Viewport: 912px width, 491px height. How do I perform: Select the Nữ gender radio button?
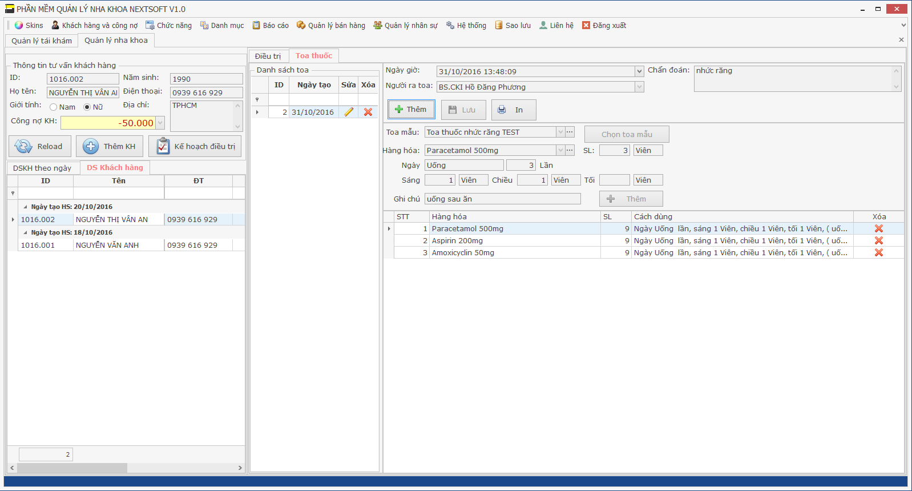(87, 107)
